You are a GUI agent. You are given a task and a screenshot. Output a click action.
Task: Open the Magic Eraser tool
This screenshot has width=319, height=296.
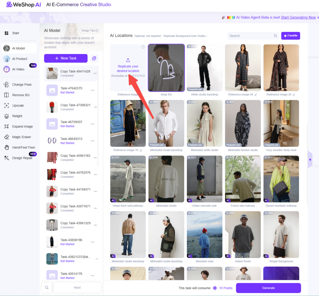(21, 137)
